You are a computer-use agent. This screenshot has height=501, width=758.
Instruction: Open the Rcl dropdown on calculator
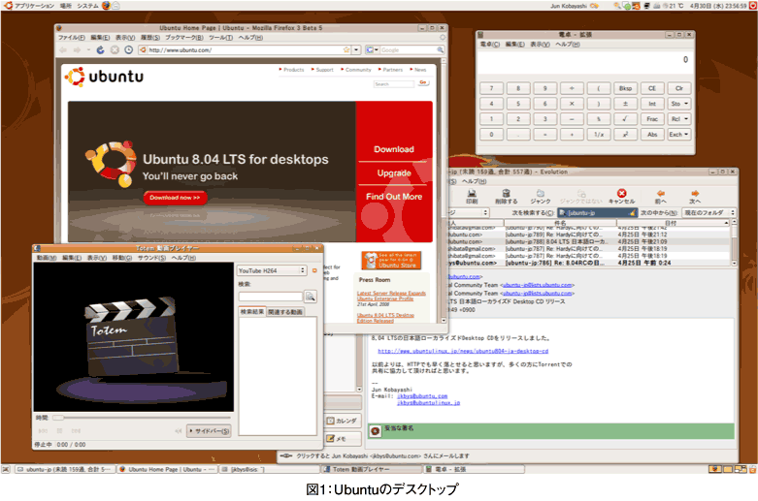point(678,119)
